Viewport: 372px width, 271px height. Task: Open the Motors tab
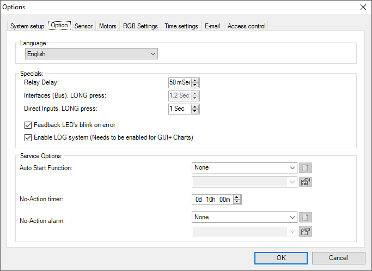pyautogui.click(x=107, y=26)
